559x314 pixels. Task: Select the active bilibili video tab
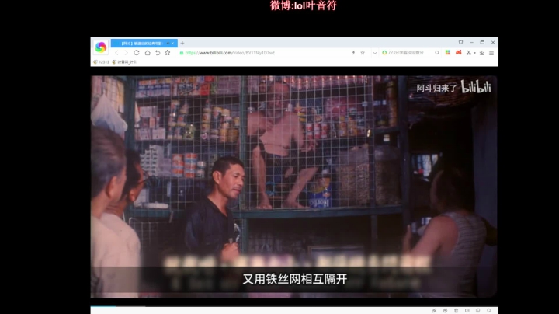[144, 44]
